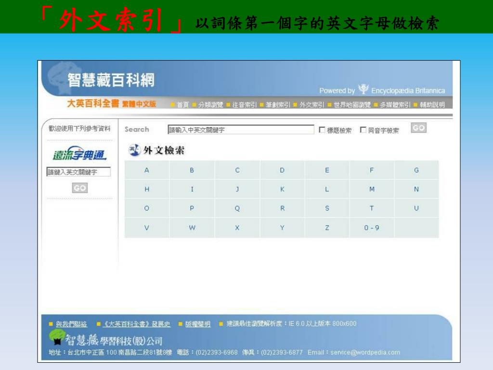This screenshot has height=370, width=493.
Task: Click the 外文檢索 heading icon
Action: [x=134, y=150]
